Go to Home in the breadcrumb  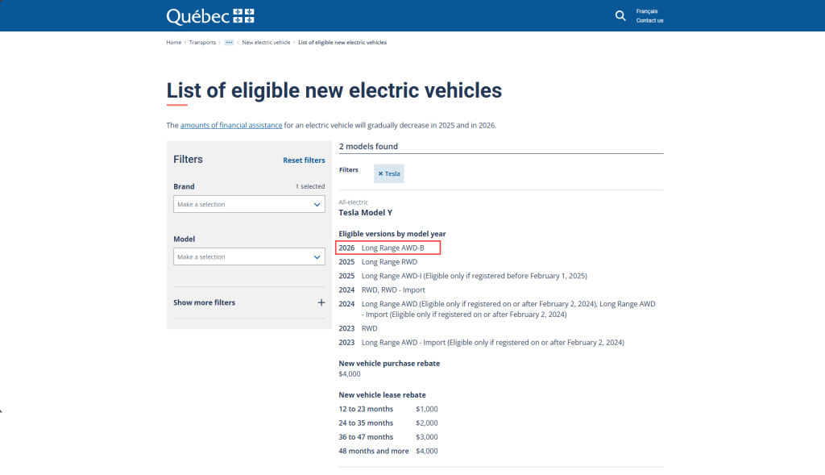(173, 43)
